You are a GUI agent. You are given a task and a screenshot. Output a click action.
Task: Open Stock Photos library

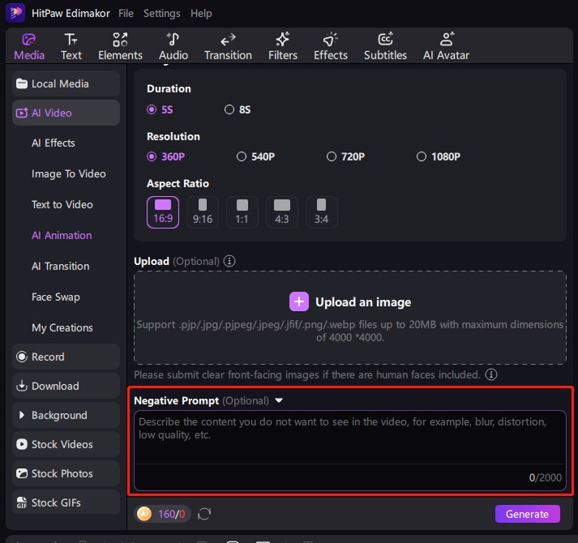tap(66, 473)
